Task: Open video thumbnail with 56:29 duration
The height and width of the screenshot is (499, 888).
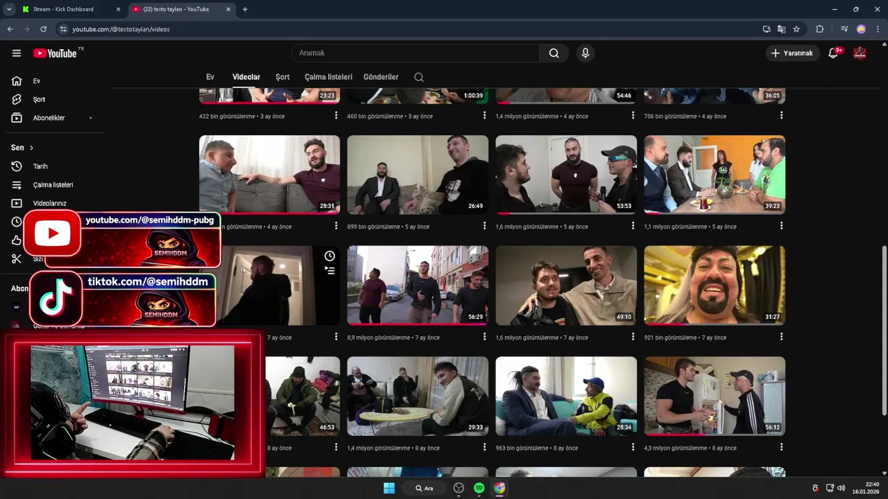Action: (x=418, y=286)
